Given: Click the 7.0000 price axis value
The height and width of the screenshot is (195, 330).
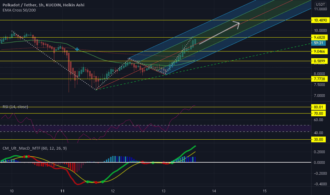Looking at the screenshot, I should [x=319, y=95].
